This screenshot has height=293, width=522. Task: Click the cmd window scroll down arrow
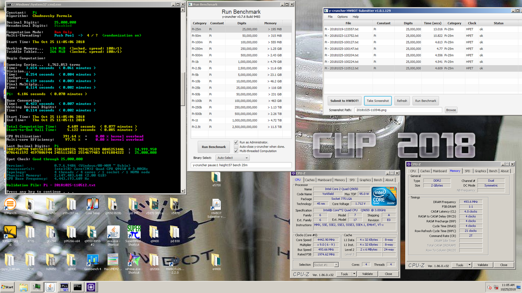pos(183,191)
